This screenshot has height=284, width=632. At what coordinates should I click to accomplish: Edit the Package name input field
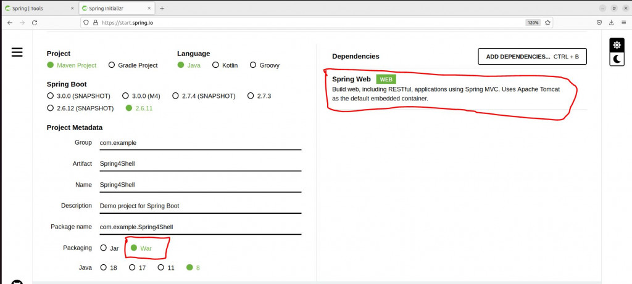[x=201, y=227]
